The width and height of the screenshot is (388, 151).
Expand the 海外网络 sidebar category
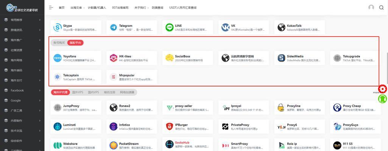tap(22, 60)
